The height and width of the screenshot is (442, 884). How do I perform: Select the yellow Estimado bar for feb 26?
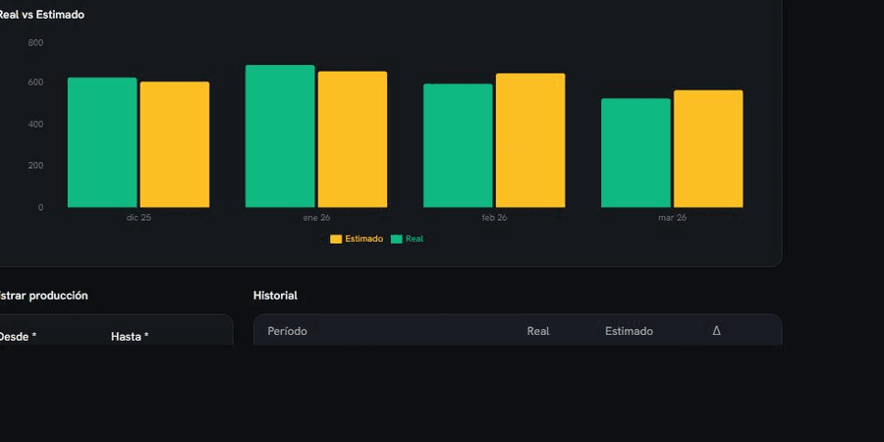[530, 140]
